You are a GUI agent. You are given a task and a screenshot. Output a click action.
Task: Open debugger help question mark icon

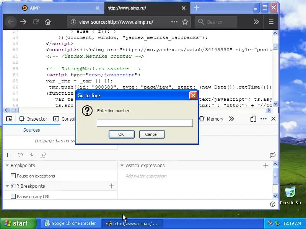(273, 204)
